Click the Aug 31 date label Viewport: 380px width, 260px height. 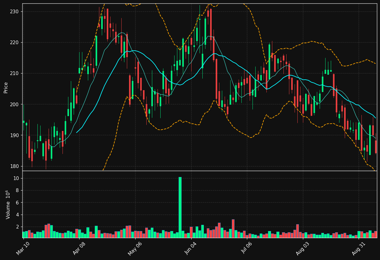click(x=359, y=249)
